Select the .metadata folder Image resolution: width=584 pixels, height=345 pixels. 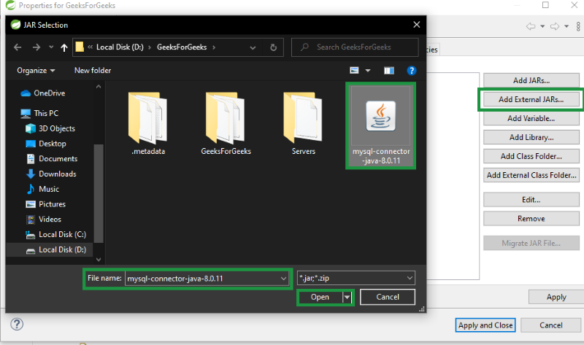tap(148, 123)
